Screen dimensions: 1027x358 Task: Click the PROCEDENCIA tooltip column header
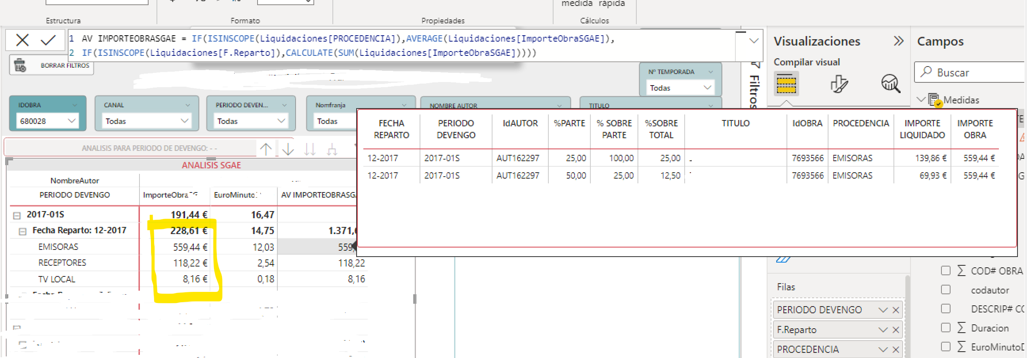pos(861,123)
